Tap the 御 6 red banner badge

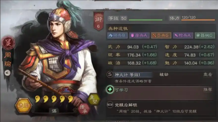pos(99,21)
